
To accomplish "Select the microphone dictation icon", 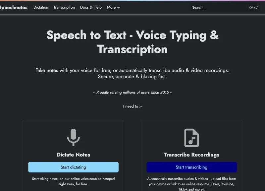I will (x=73, y=137).
